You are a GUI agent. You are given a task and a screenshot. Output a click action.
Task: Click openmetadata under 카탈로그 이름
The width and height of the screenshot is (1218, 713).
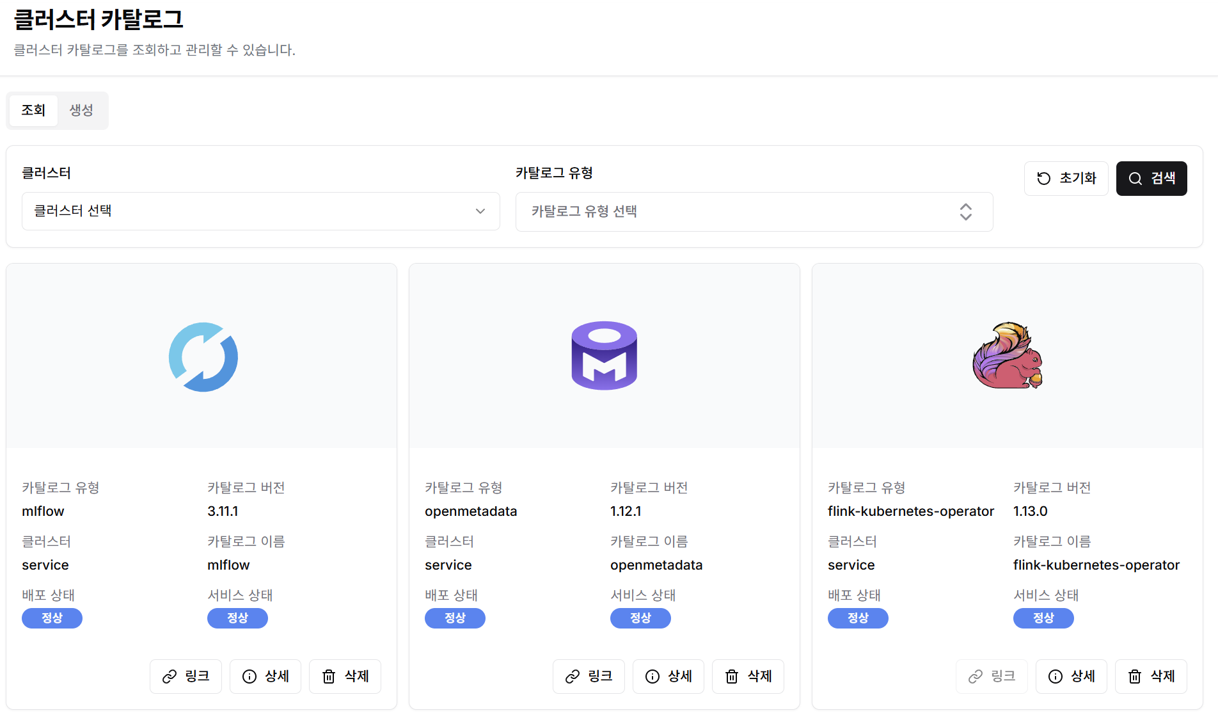656,565
